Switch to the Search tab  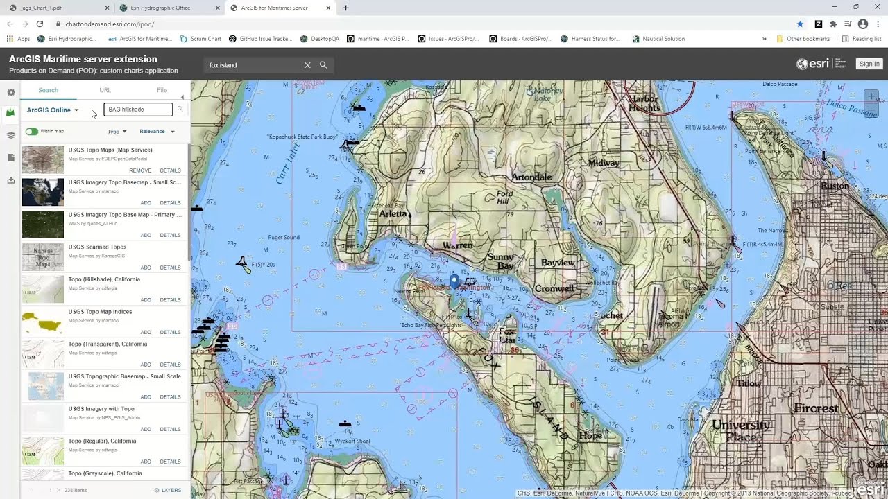pos(49,90)
